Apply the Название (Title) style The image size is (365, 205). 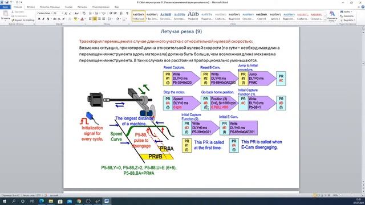coord(193,16)
